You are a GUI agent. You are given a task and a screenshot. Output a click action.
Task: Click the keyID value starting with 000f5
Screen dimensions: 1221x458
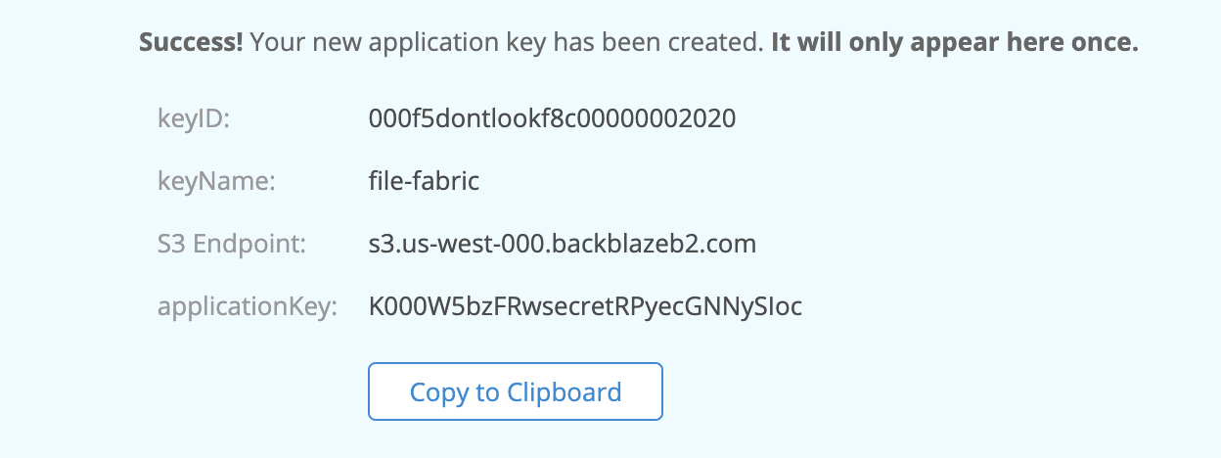(x=552, y=119)
